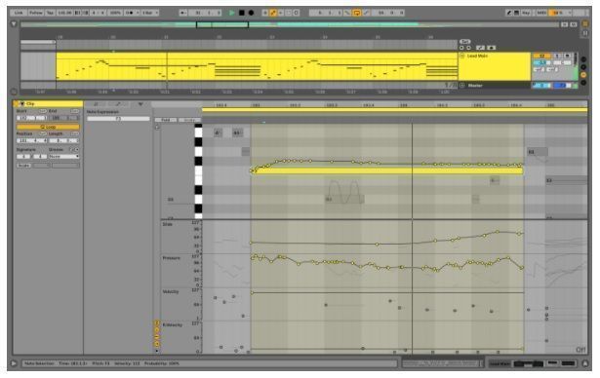Click the Tap tempo button
The width and height of the screenshot is (600, 378).
click(50, 13)
